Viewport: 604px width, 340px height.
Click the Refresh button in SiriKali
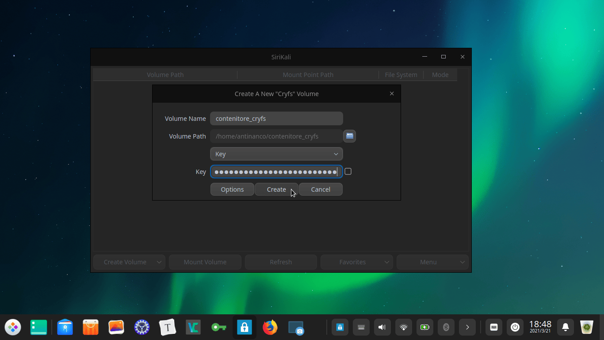tap(281, 262)
